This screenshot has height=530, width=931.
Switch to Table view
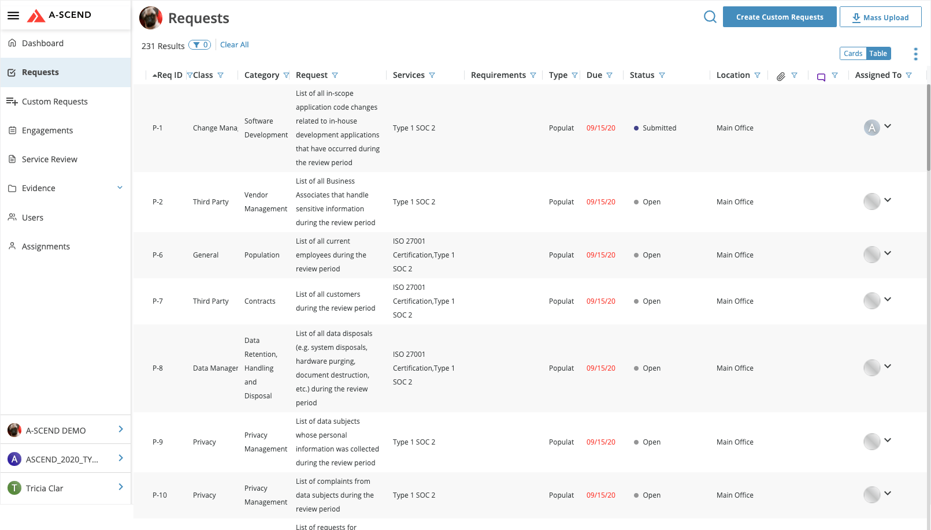(878, 54)
